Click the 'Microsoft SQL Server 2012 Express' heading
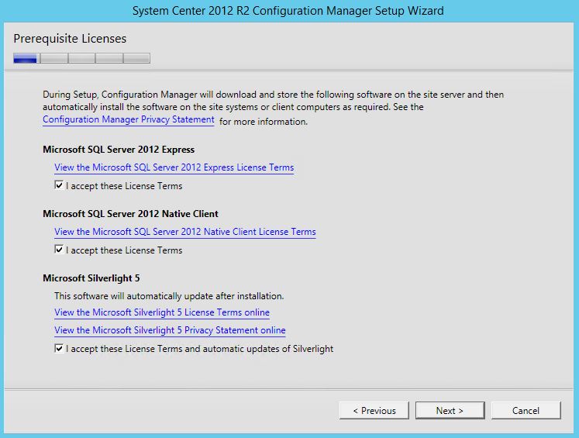The image size is (579, 438). pyautogui.click(x=119, y=150)
